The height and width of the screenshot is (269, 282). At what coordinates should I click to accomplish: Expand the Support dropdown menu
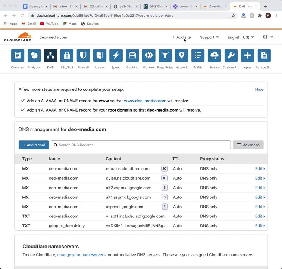209,37
